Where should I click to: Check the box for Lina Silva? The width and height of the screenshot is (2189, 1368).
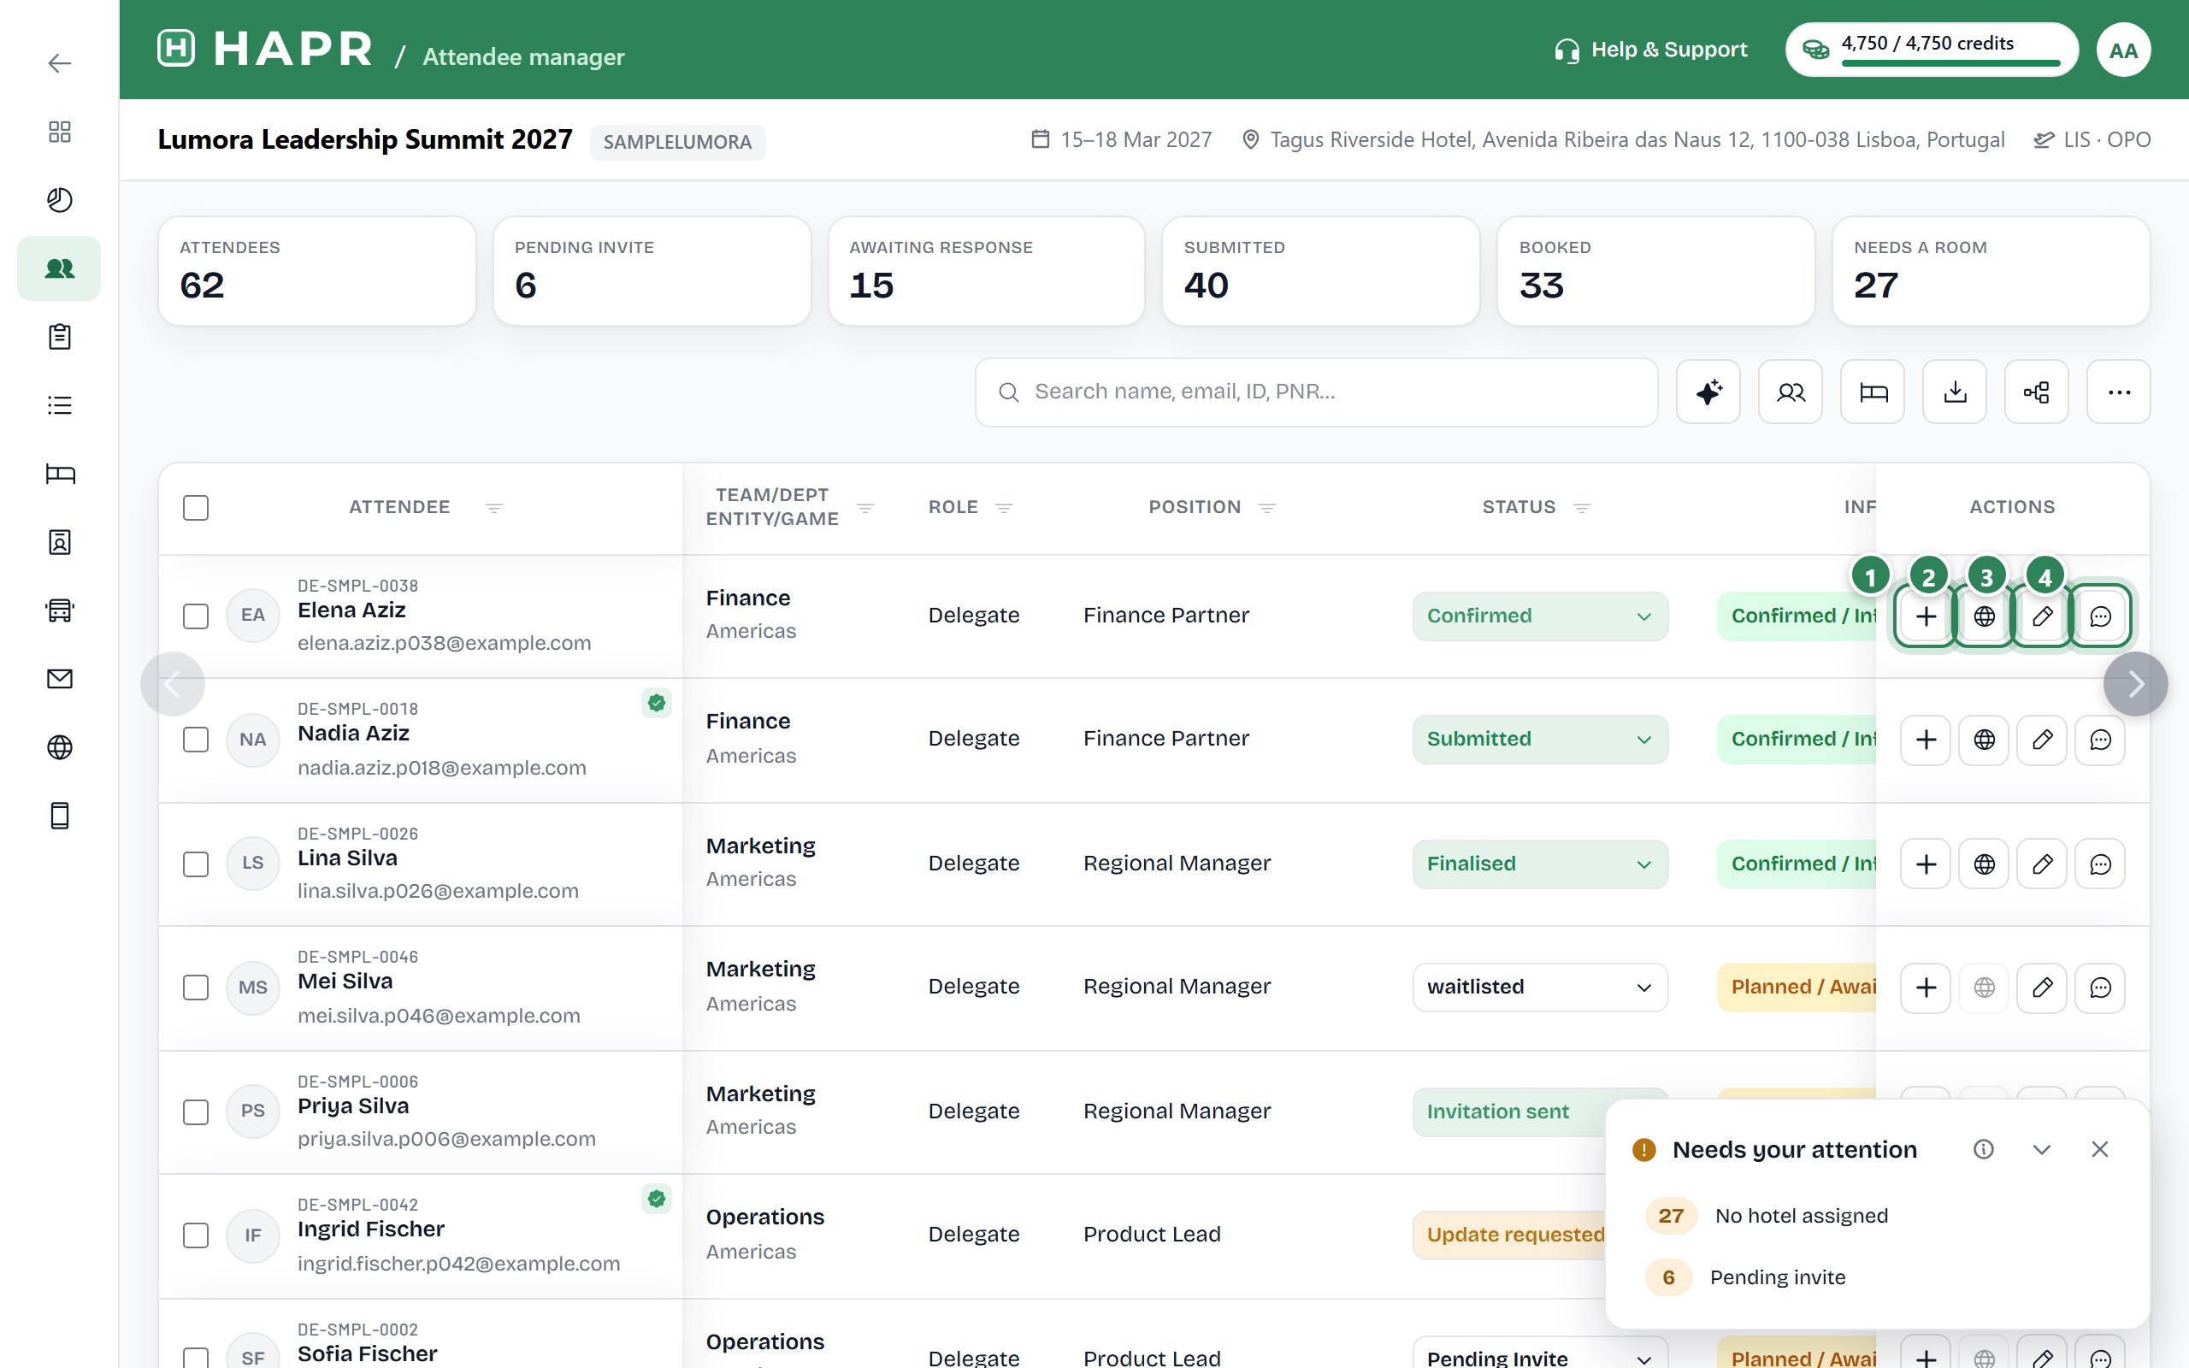[195, 864]
